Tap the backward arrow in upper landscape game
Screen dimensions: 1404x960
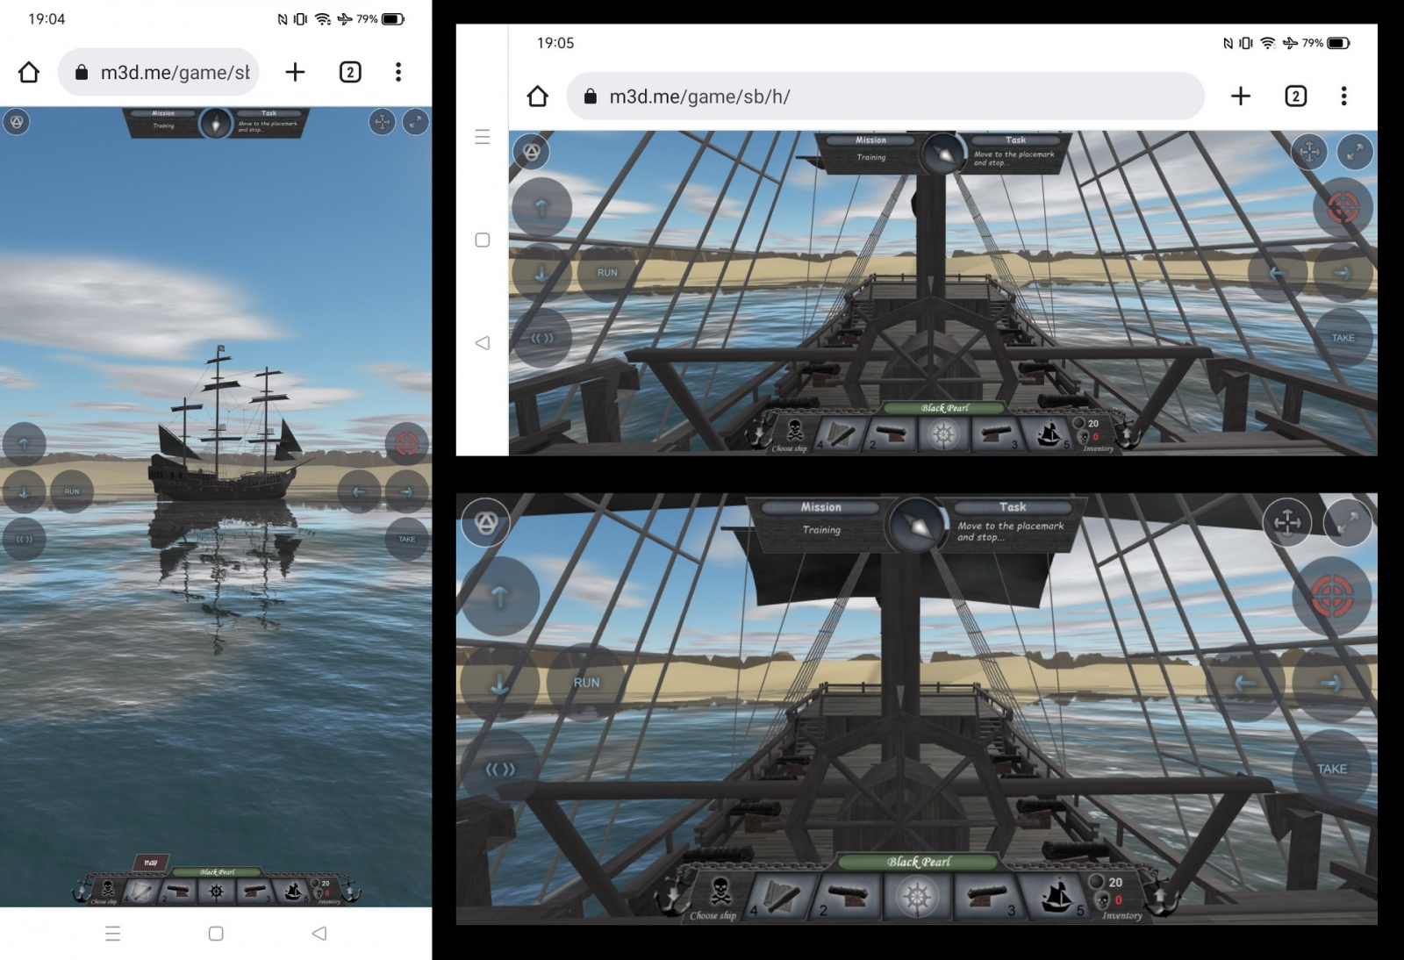tap(541, 273)
